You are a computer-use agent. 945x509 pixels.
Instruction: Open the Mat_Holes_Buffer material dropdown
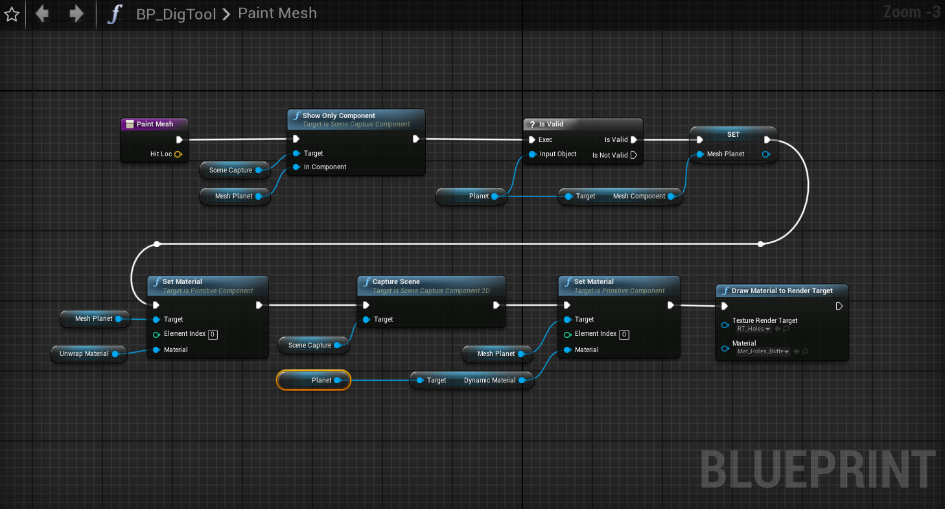(x=763, y=351)
